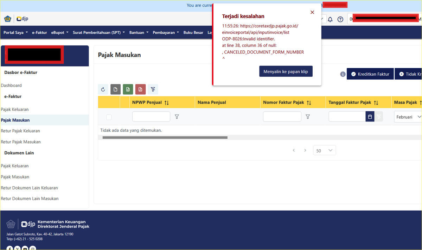The width and height of the screenshot is (422, 250).
Task: Open Pajak Masukan under Dokumen Lain
Action: [15, 177]
